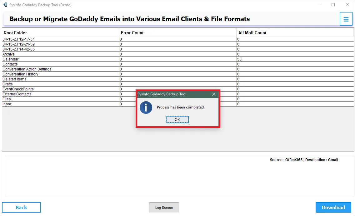Click the info icon in dialog
The width and height of the screenshot is (355, 216).
click(146, 108)
